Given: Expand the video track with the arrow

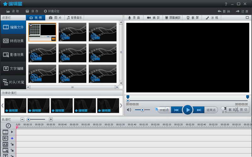Looking at the screenshot, I should coord(12,132).
